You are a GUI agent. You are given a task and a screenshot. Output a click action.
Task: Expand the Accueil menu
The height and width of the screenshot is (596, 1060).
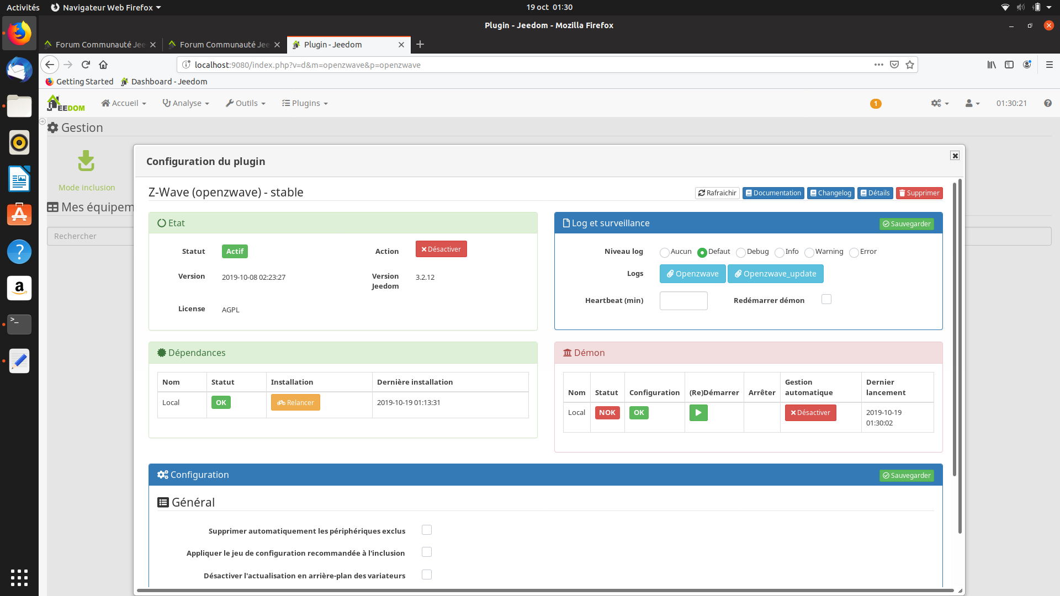point(124,103)
